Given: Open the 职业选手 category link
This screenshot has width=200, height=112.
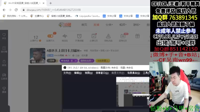Looking at the screenshot, I should point(115,51).
